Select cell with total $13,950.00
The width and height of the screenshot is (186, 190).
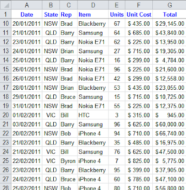[x=169, y=42]
